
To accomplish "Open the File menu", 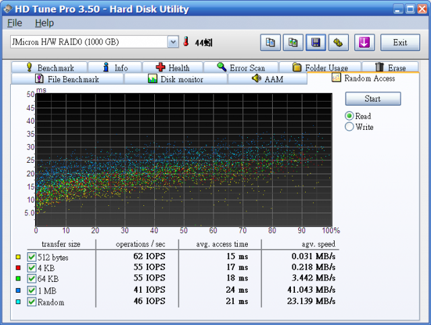I will pyautogui.click(x=14, y=23).
